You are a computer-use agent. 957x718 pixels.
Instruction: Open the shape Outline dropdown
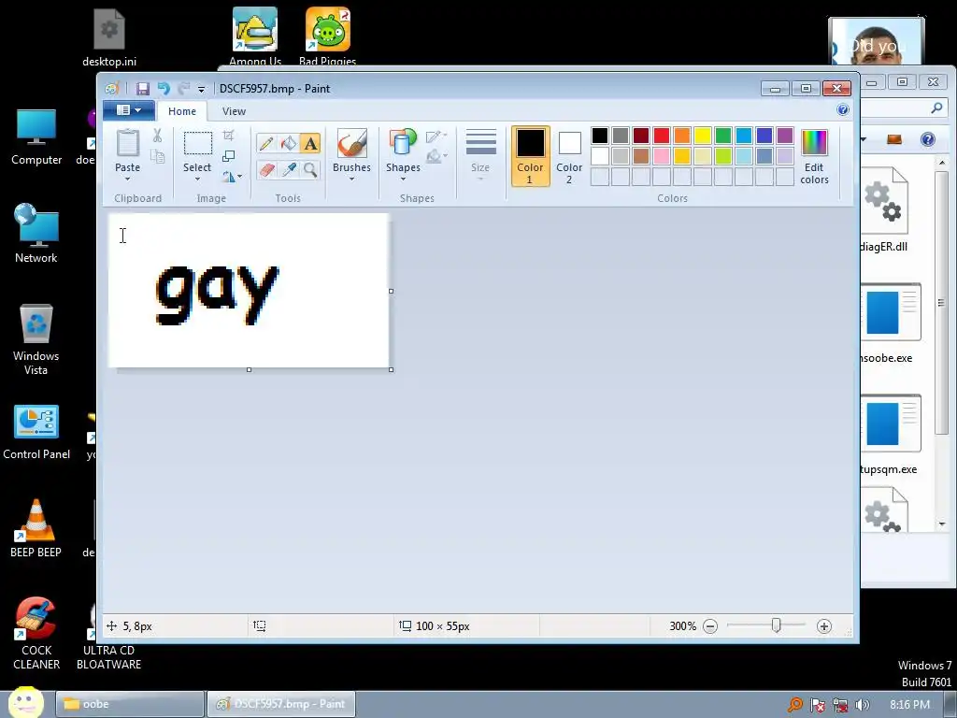pyautogui.click(x=437, y=136)
